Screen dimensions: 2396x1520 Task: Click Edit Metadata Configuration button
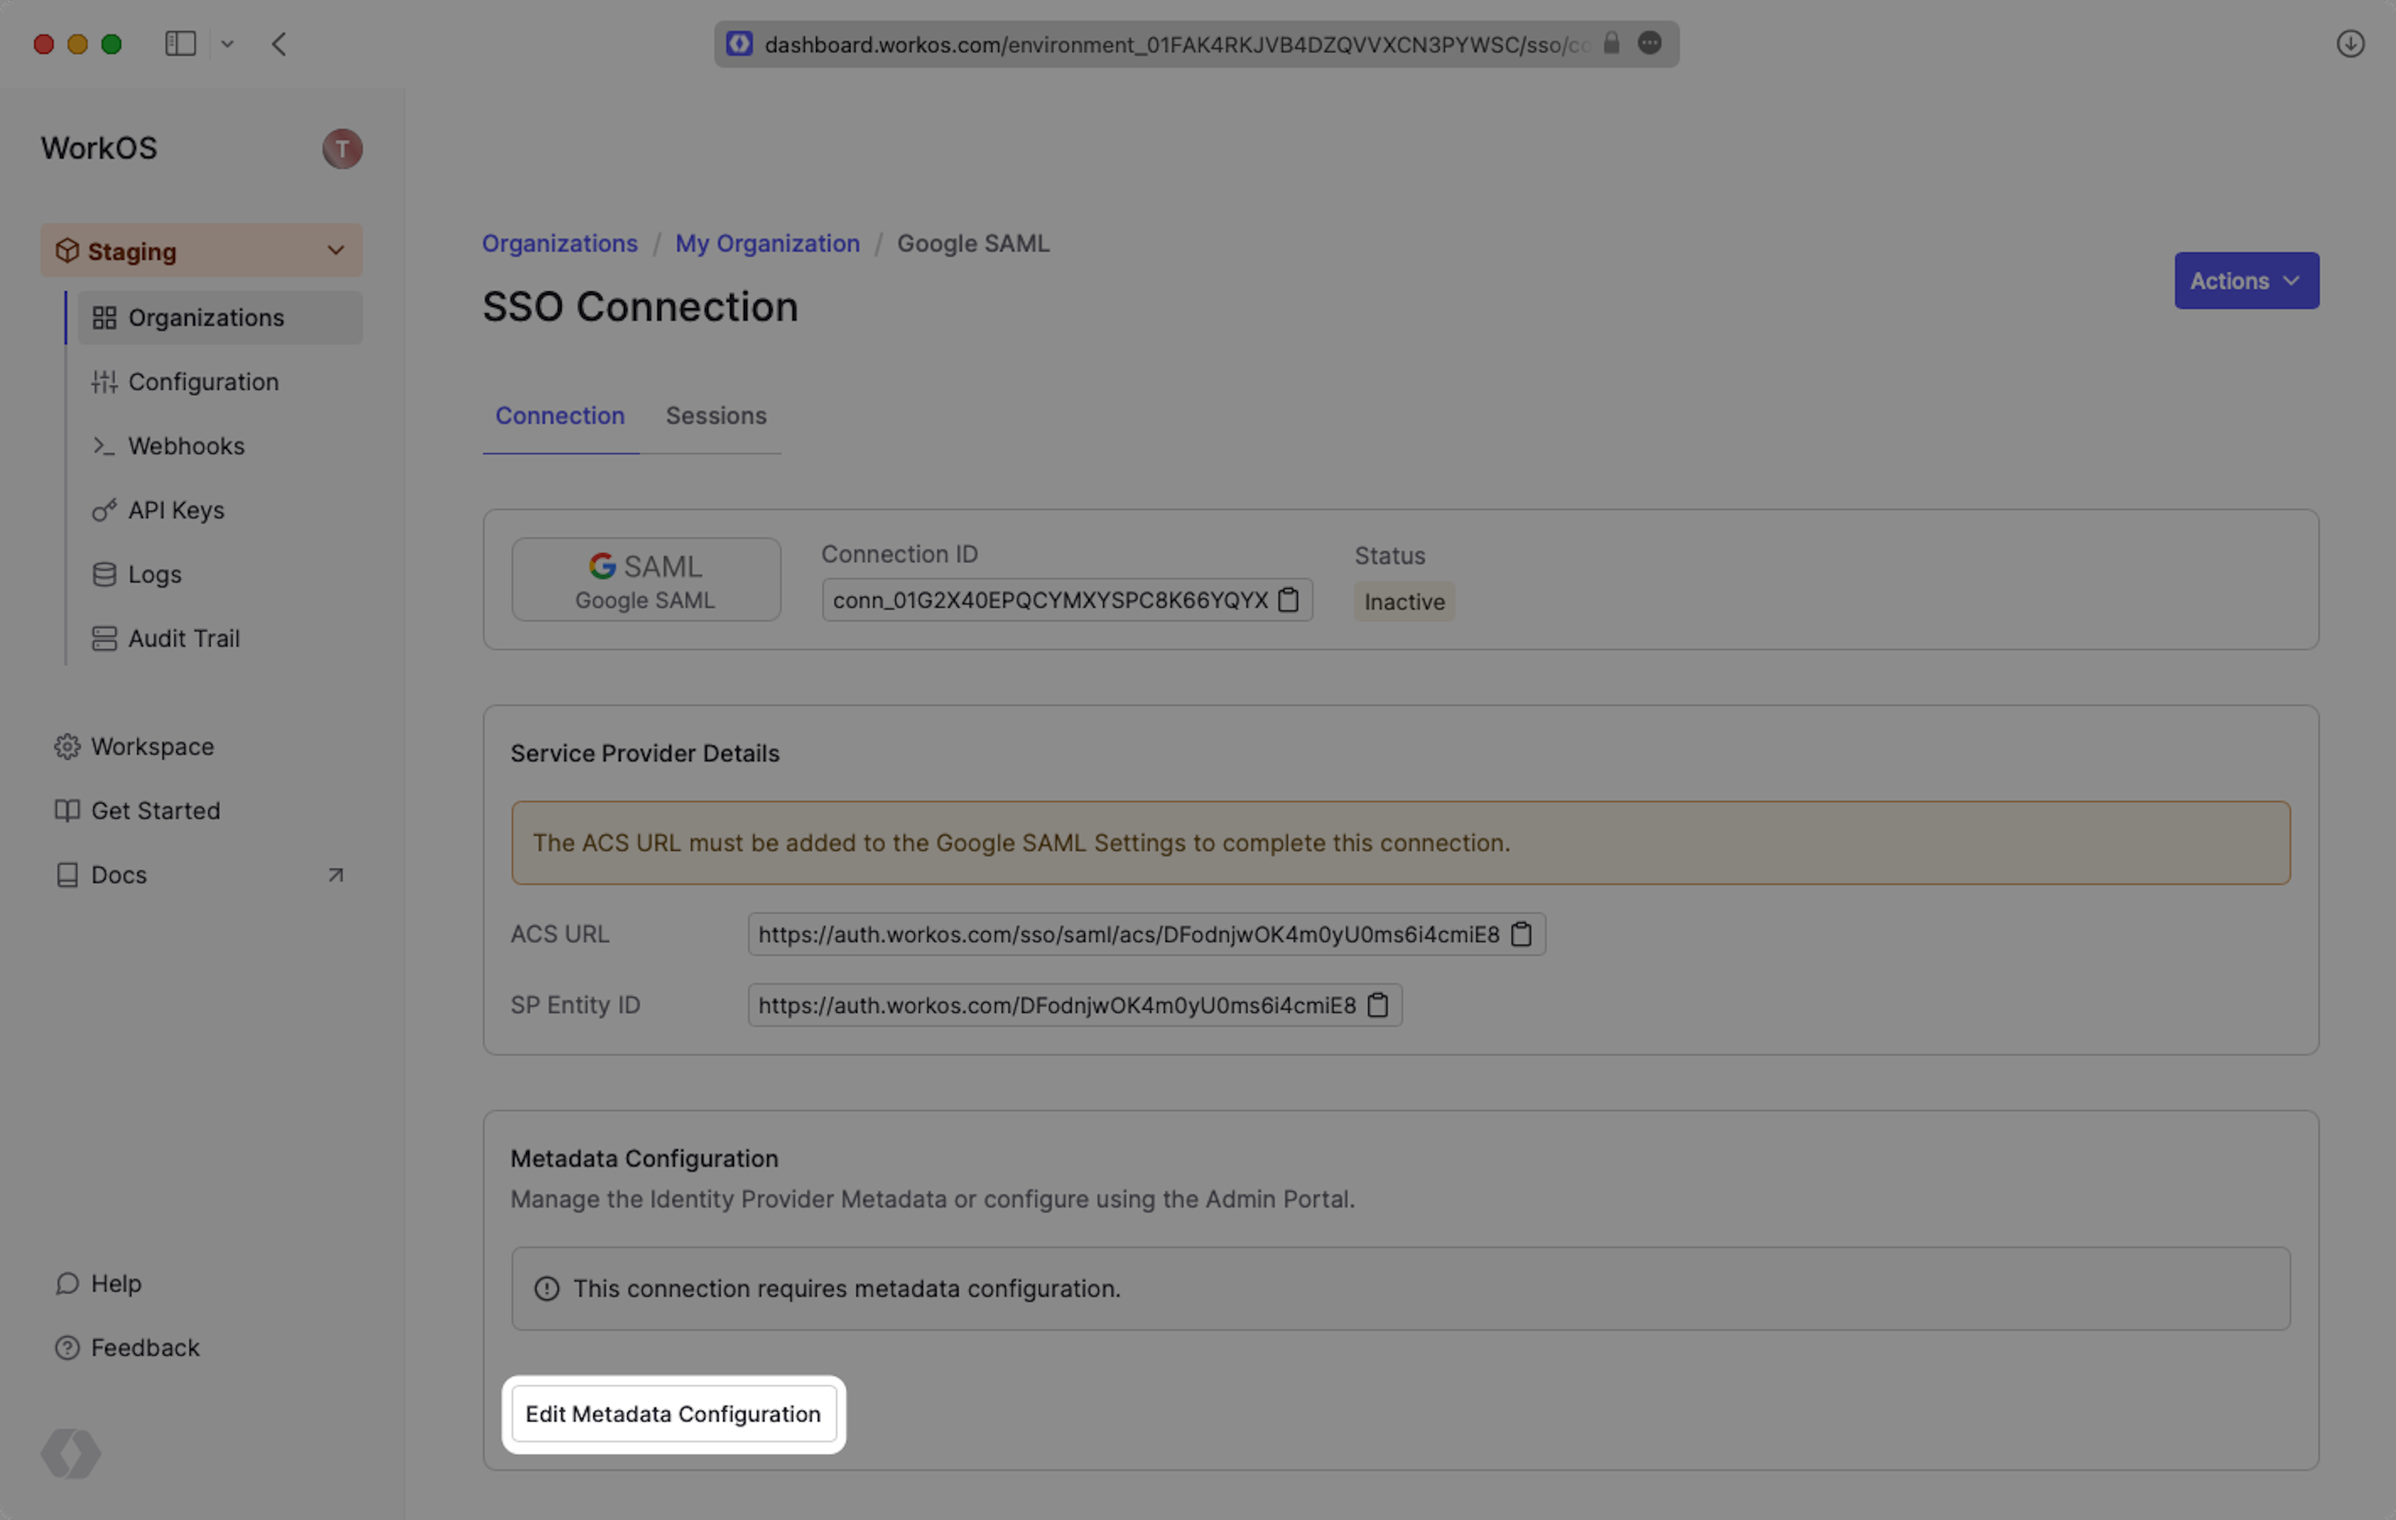pos(673,1413)
